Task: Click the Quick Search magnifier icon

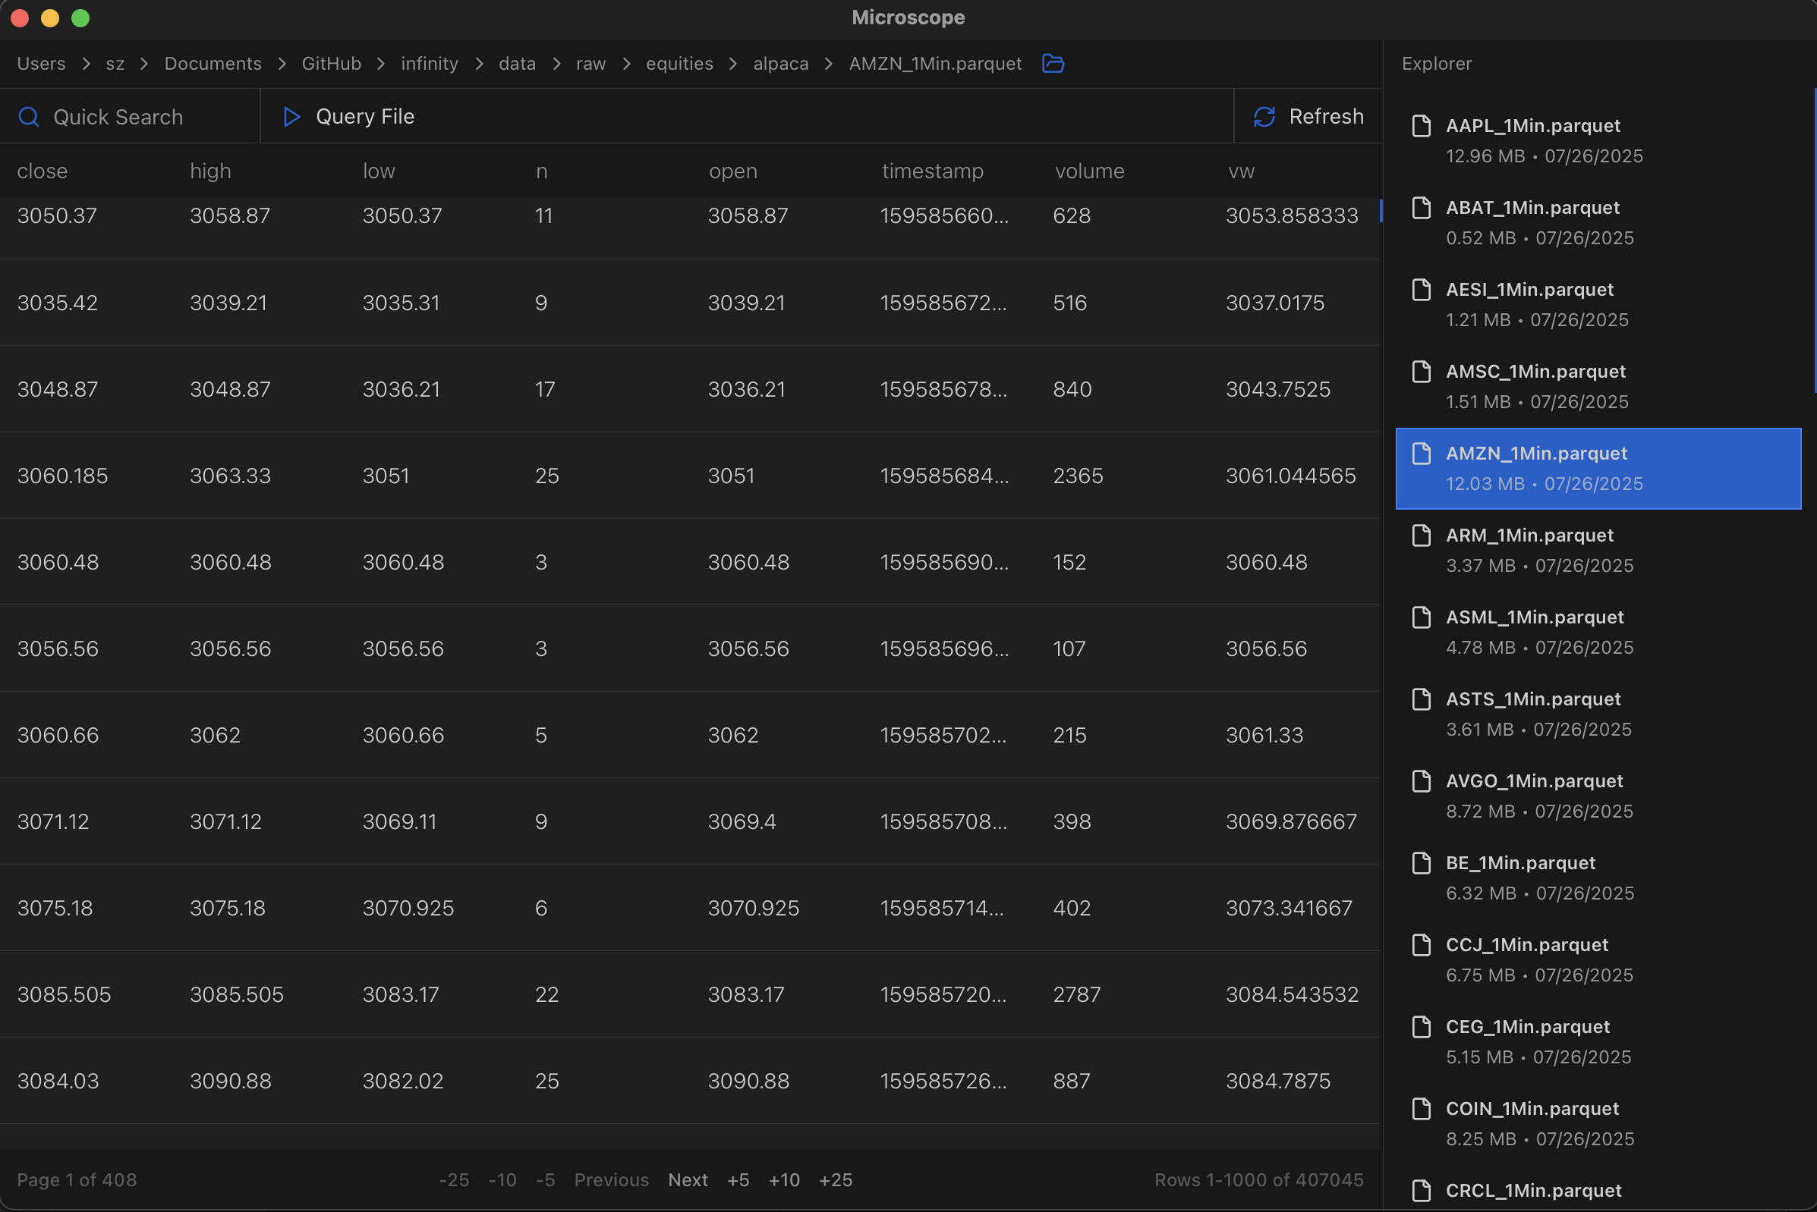Action: tap(29, 117)
